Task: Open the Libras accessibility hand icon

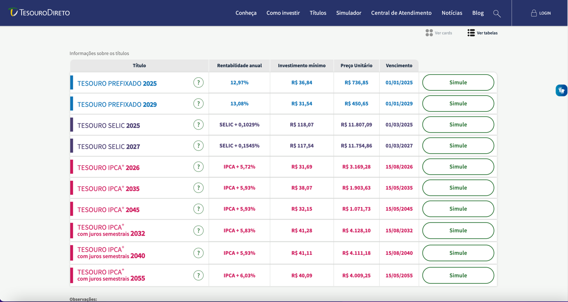Action: point(561,90)
